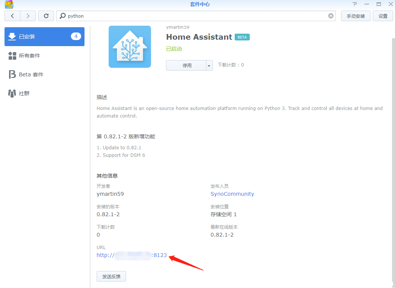
Task: Close the 套件中心 window
Action: [390, 4]
